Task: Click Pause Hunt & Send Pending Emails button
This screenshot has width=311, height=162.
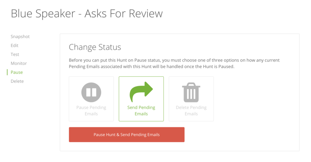Action: (x=127, y=134)
